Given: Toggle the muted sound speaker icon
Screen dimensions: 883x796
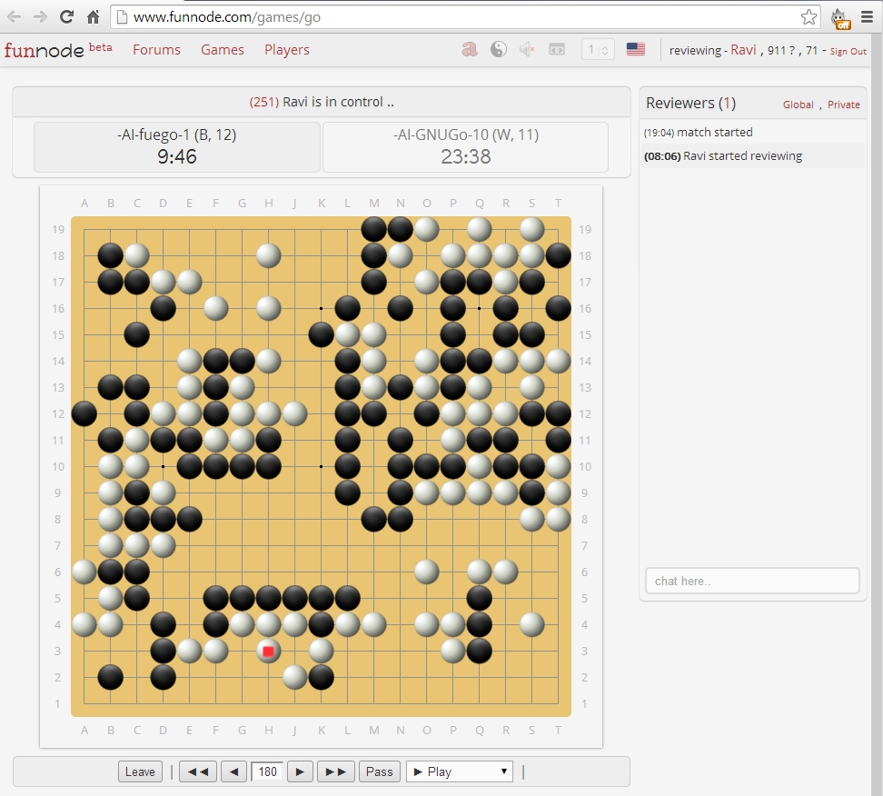Looking at the screenshot, I should click(527, 50).
